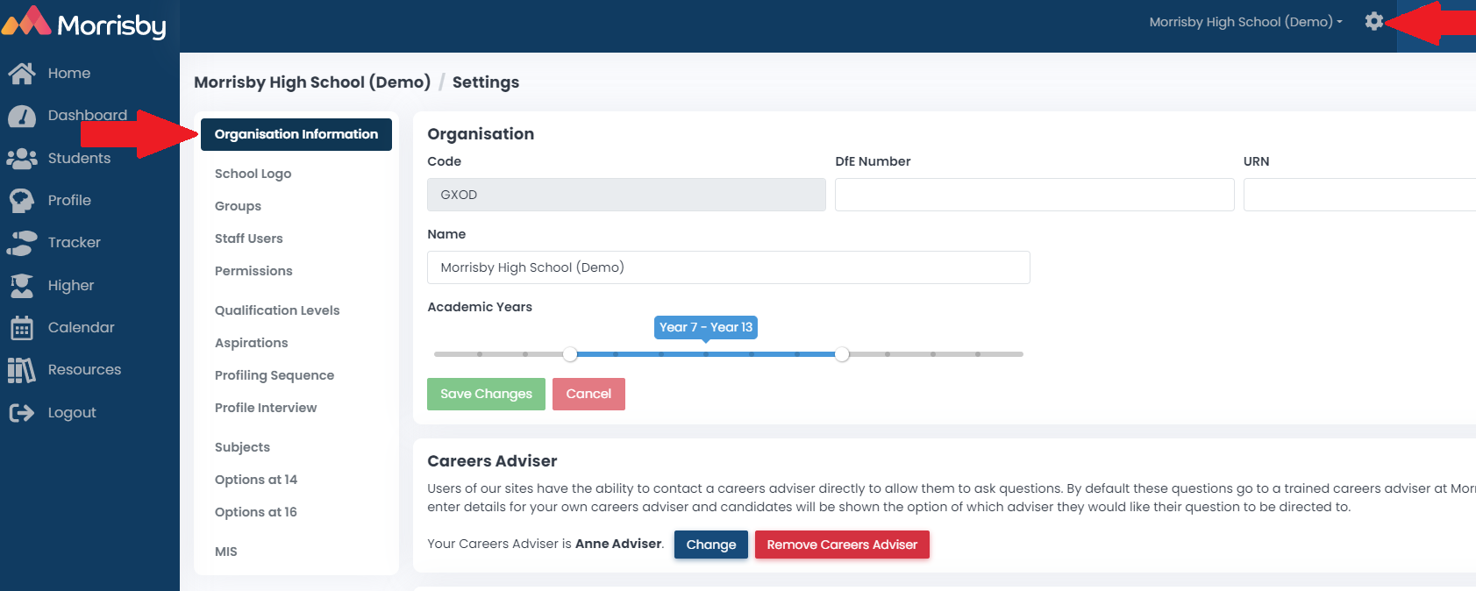Screen dimensions: 1476x591
Task: Click the Logout arrow icon
Action: 22,413
